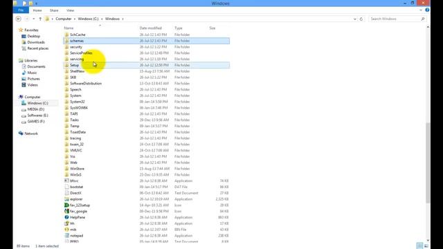Screen dimensions: 443x249
Task: Click the New folder icon in the title bar quick access toolbar
Action: [x=30, y=3]
